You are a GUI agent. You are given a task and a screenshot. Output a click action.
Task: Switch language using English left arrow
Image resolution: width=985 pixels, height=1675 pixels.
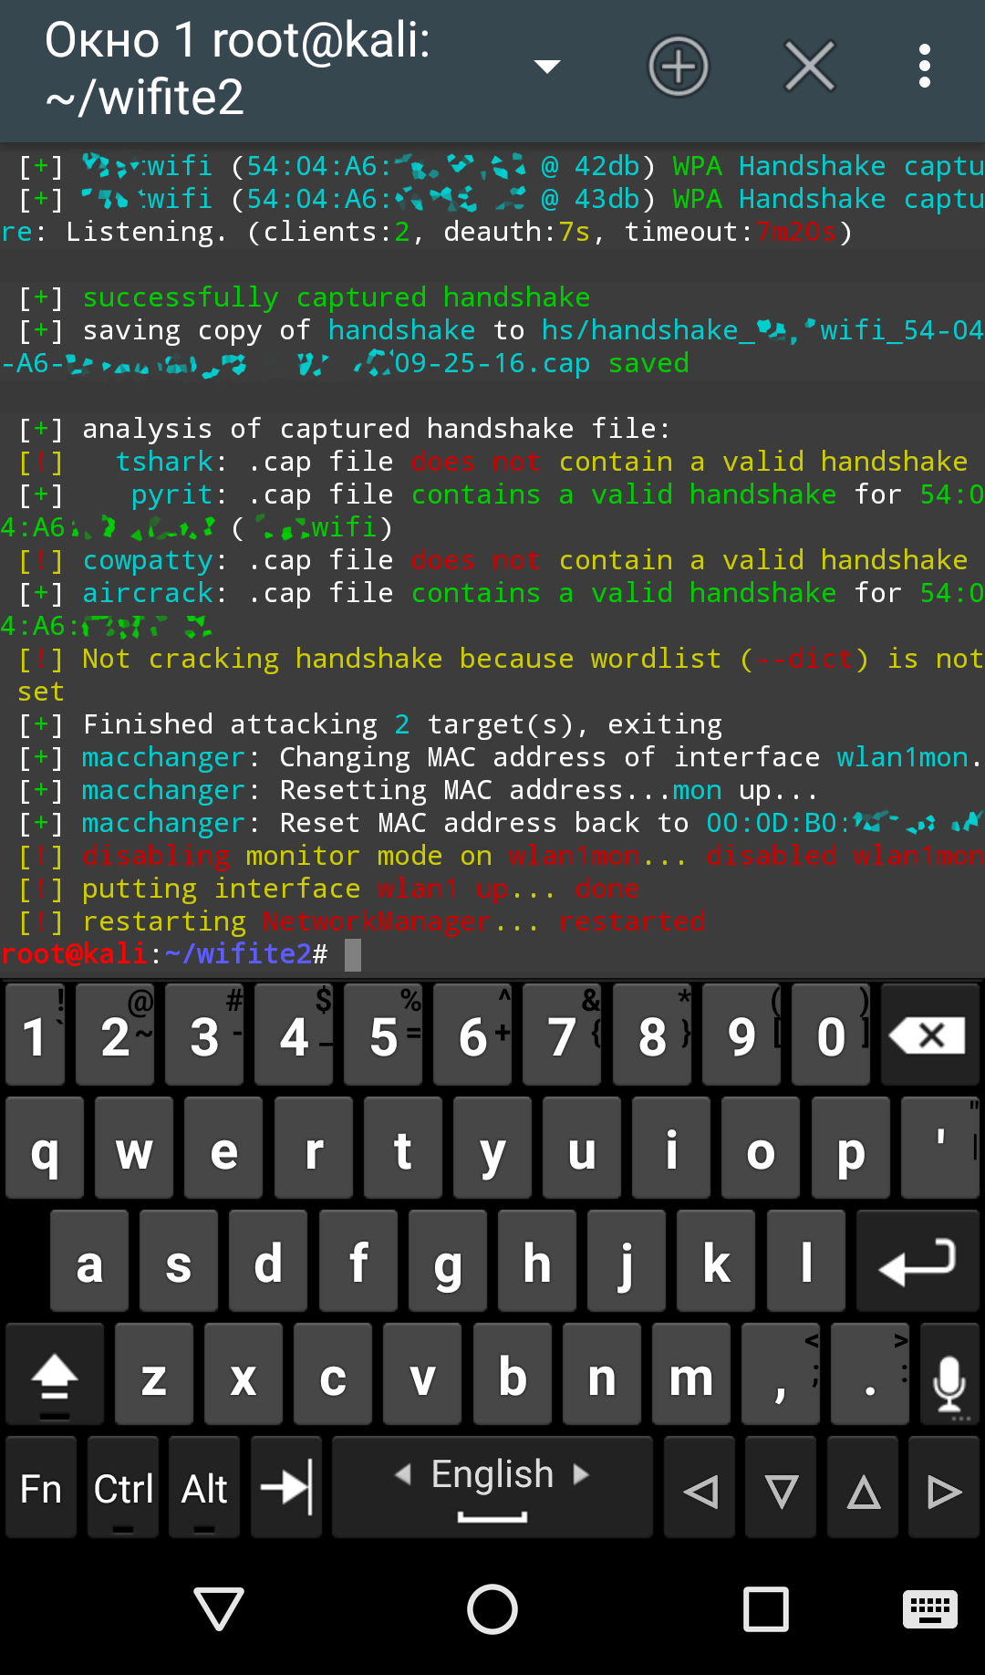[403, 1473]
